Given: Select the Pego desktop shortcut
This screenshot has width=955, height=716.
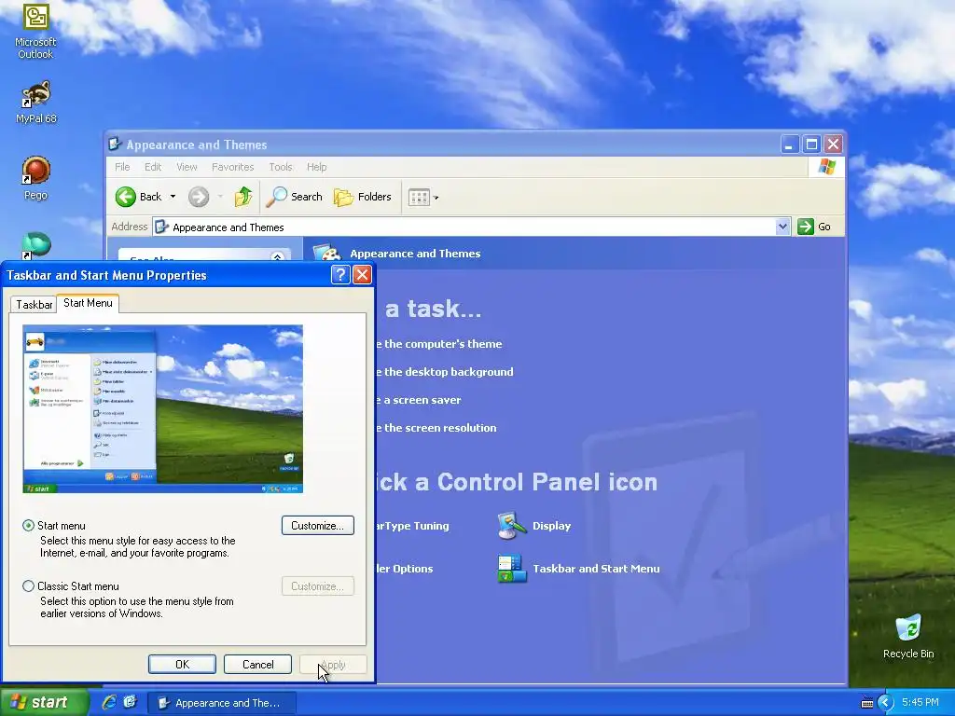Looking at the screenshot, I should 36,178.
